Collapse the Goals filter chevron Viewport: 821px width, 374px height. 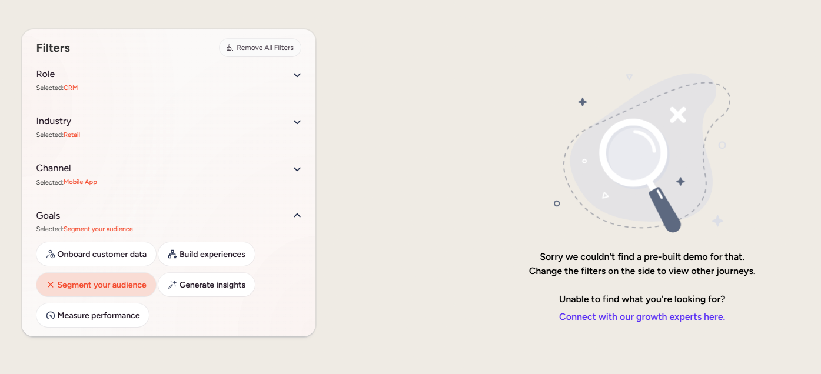[297, 215]
